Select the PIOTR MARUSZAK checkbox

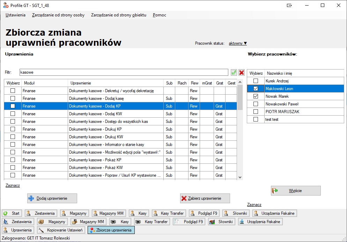[x=256, y=112]
